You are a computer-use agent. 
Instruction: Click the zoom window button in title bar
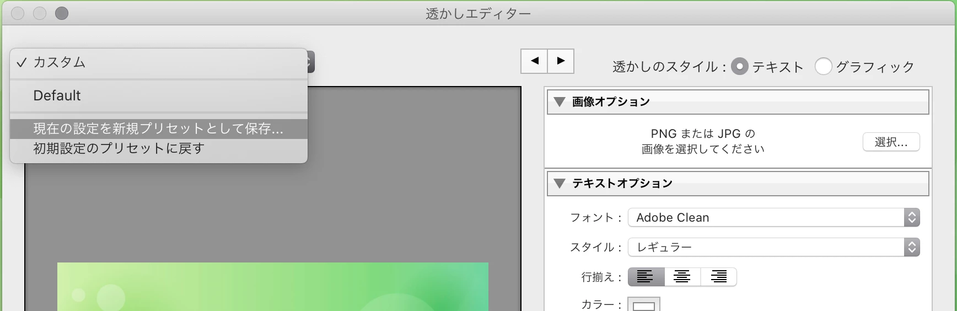coord(62,13)
